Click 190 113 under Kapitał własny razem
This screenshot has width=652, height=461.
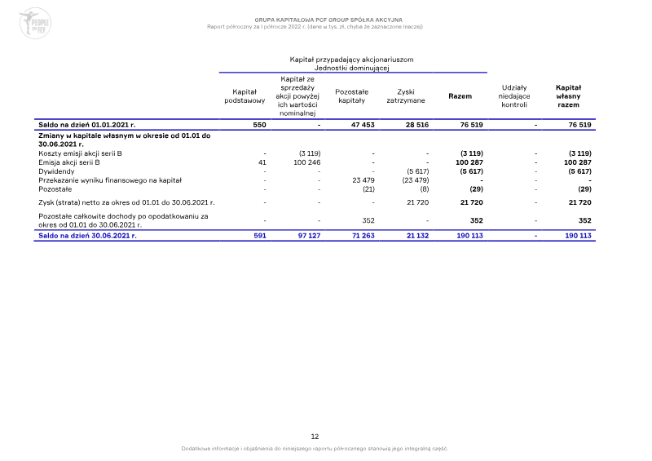(578, 236)
